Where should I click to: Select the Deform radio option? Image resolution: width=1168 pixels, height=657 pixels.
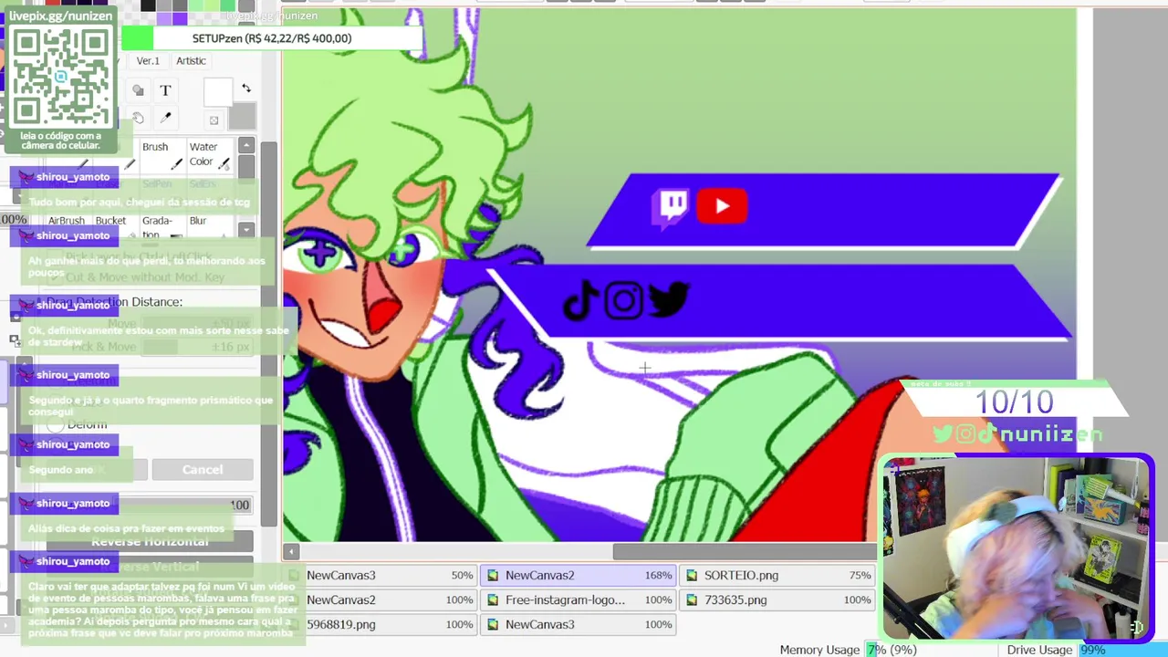[x=57, y=424]
